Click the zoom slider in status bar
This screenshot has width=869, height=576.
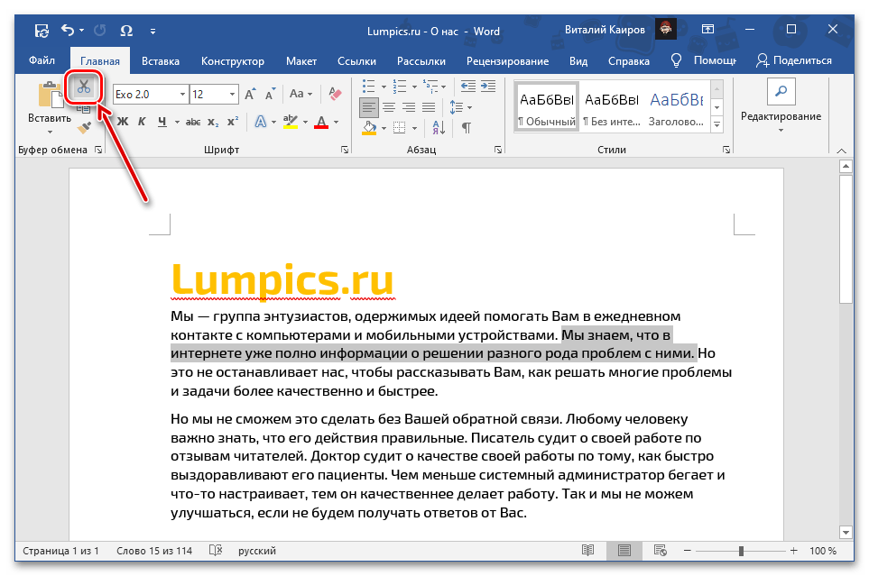[x=741, y=551]
